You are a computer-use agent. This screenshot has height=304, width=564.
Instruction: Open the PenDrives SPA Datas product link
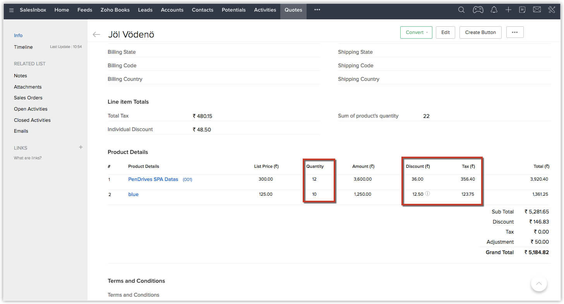tap(153, 179)
